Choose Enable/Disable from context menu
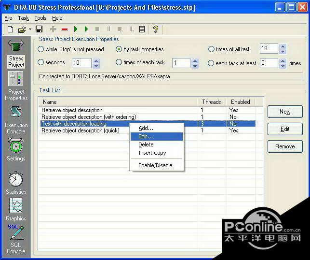 157,165
